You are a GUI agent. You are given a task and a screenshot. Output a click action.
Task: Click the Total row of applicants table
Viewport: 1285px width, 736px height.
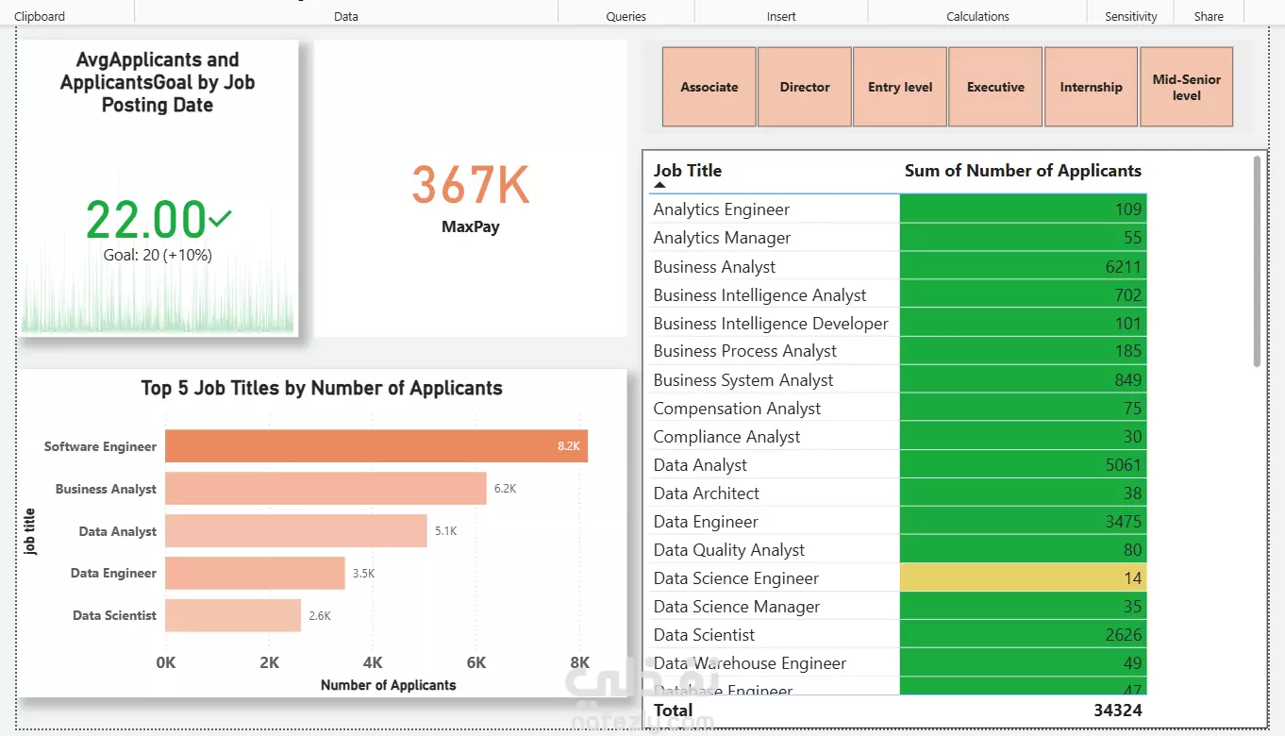click(672, 710)
